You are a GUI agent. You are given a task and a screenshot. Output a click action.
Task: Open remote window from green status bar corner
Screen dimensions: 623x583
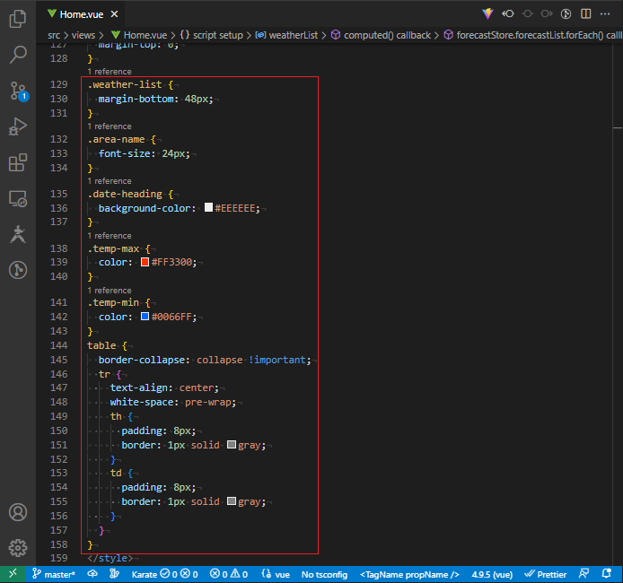(13, 574)
